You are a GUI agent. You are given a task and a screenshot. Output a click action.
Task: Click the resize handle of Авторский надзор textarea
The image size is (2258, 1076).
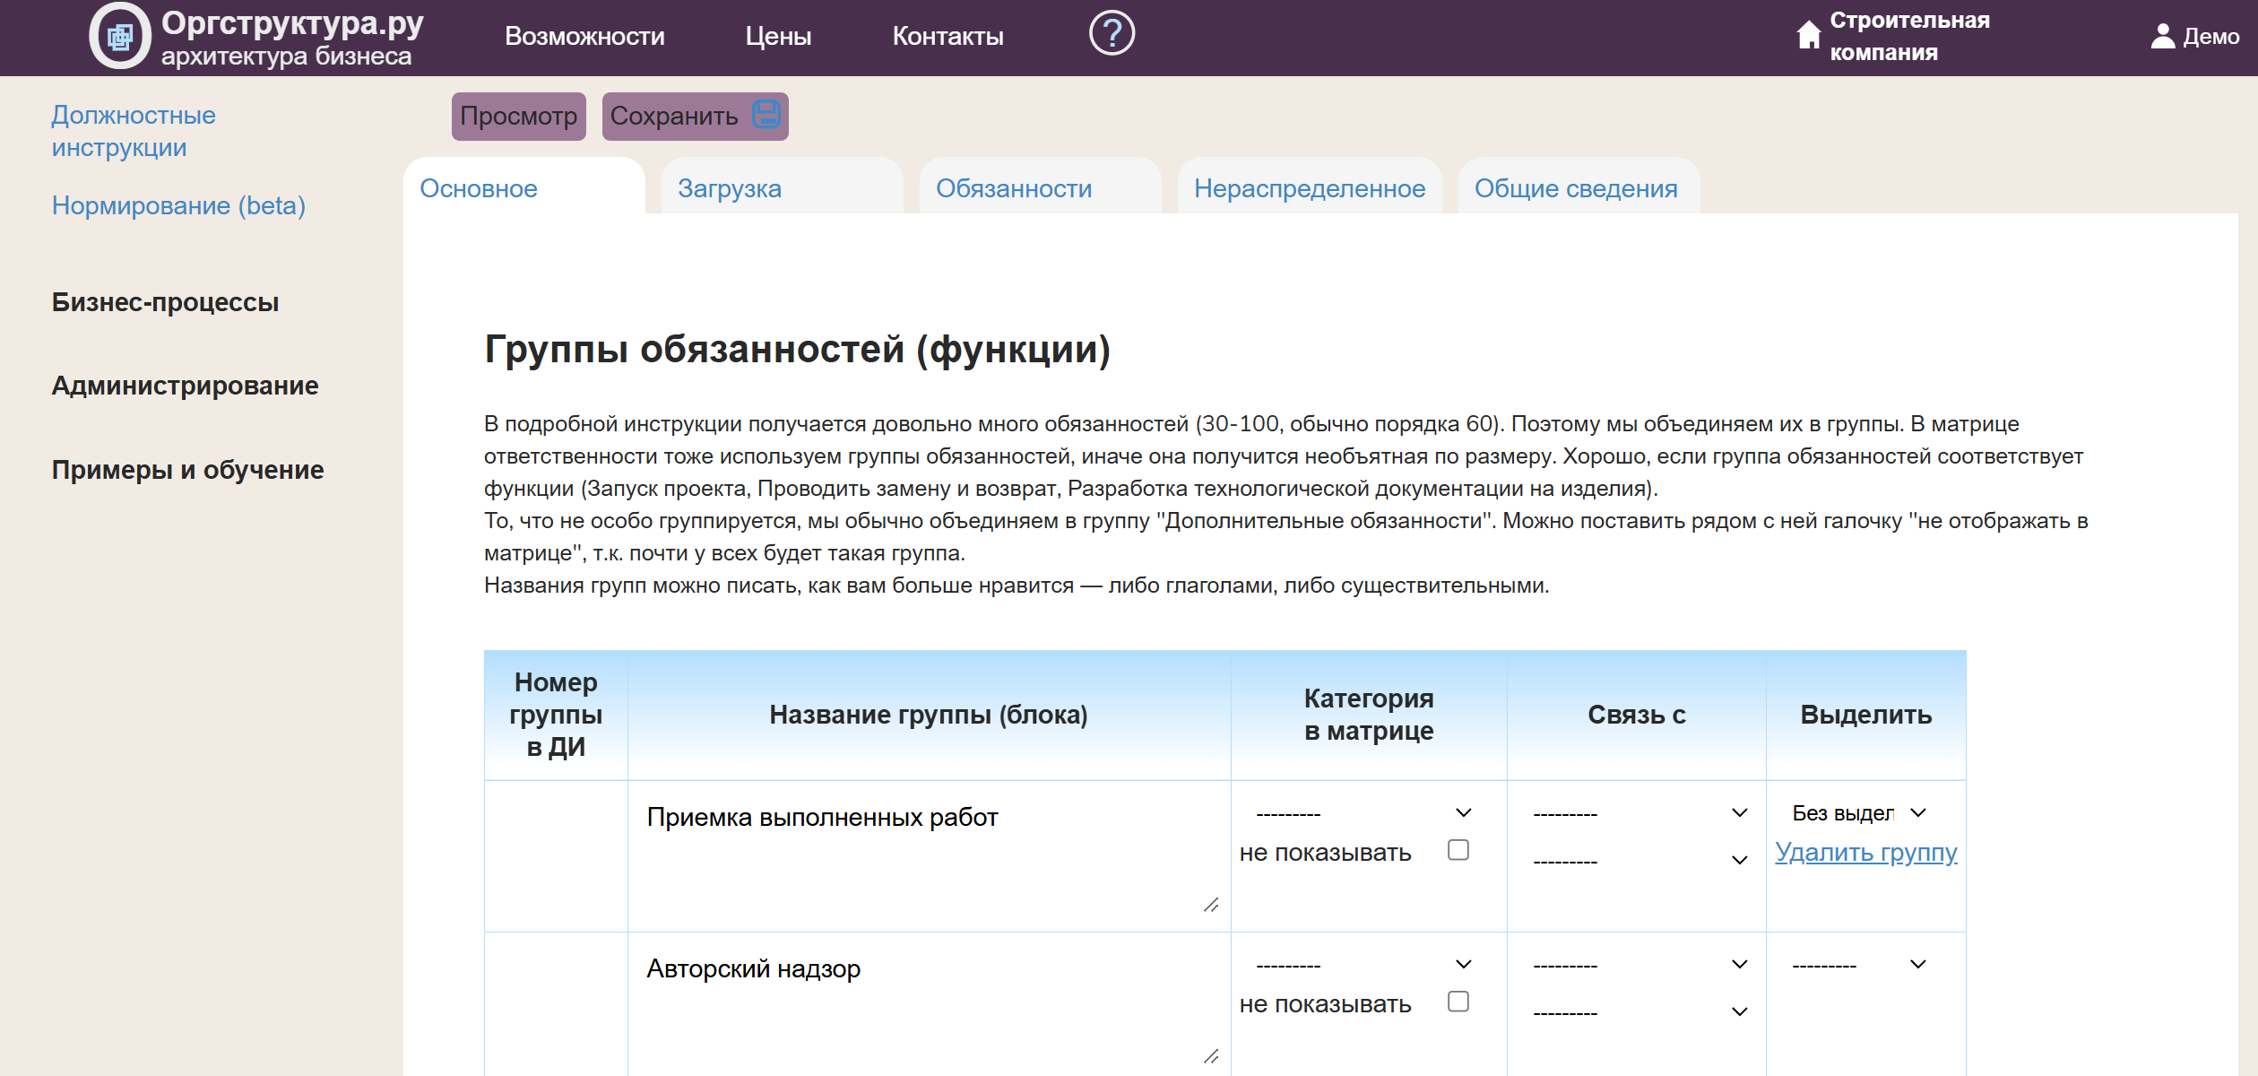(1211, 1056)
